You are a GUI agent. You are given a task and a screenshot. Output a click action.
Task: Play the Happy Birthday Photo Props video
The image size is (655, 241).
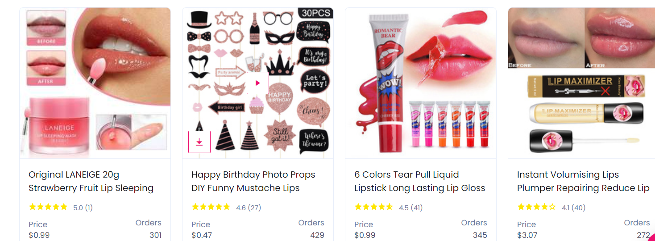(258, 83)
